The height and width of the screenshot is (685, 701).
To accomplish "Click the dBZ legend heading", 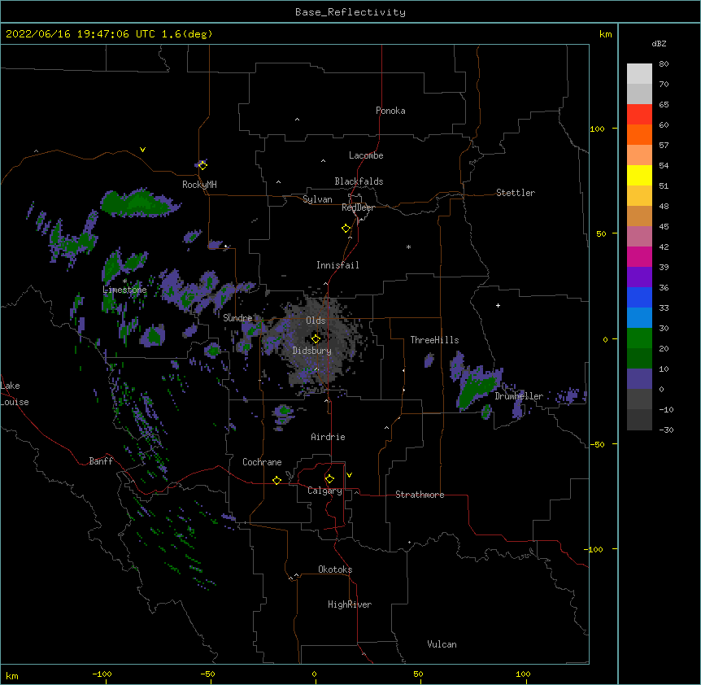I will 659,44.
